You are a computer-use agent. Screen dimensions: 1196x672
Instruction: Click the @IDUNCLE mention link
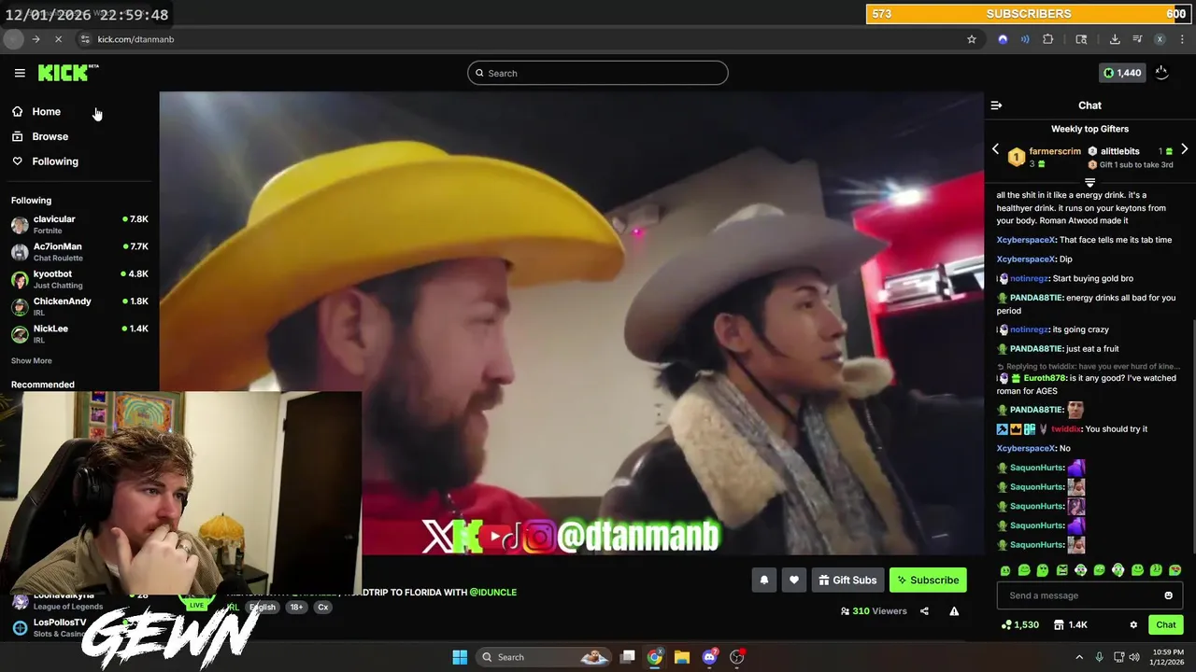[x=492, y=592]
